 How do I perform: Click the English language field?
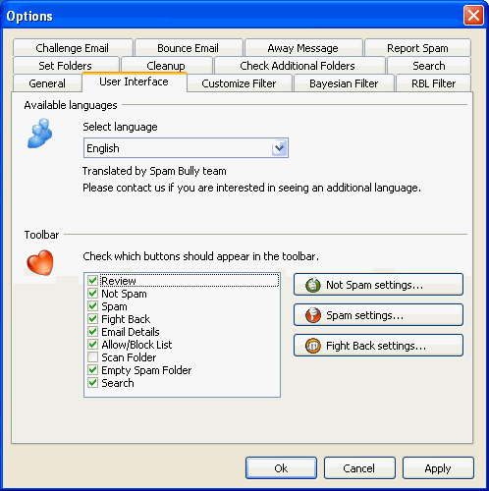[186, 148]
